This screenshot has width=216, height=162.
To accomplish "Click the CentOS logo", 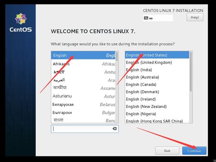I will coord(21,23).
